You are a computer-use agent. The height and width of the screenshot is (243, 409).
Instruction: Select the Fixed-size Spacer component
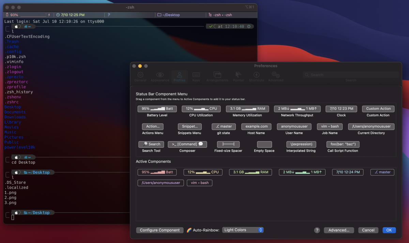(x=228, y=144)
